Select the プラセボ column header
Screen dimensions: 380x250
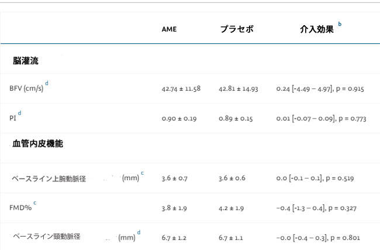pyautogui.click(x=237, y=29)
